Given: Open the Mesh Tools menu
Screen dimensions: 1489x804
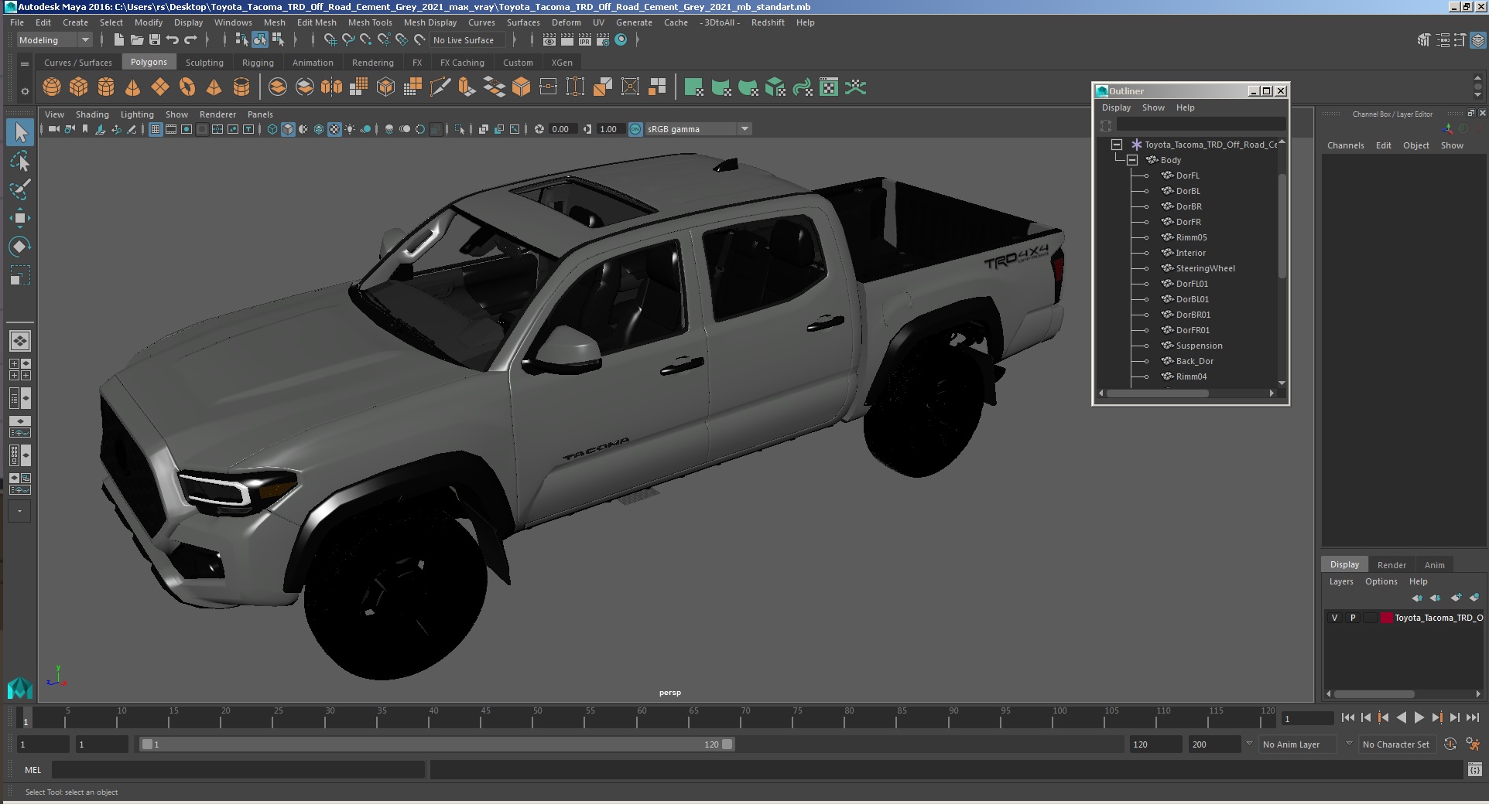Looking at the screenshot, I should [x=370, y=22].
